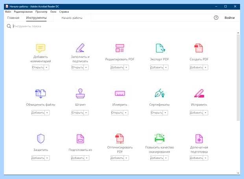244x179 pixels.
Task: Click Открыть under Сертификаты
Action: pyautogui.click(x=157, y=113)
